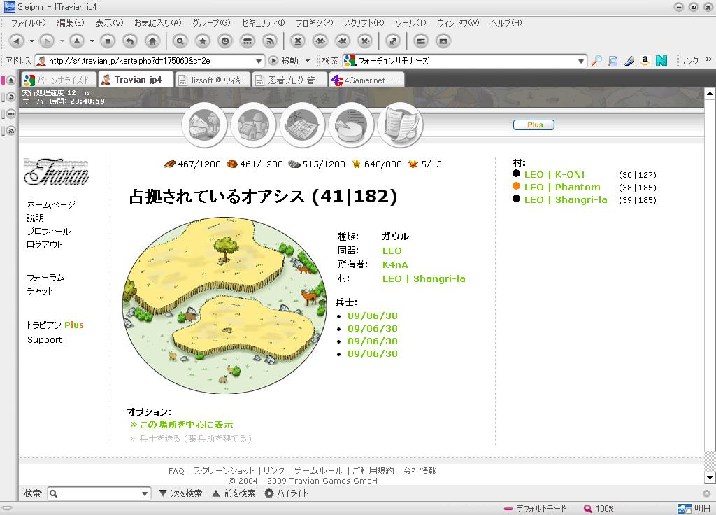Open the Travian reports papers icon

click(401, 125)
